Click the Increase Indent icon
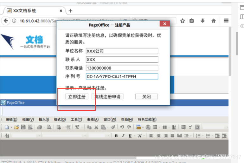 click(224, 136)
